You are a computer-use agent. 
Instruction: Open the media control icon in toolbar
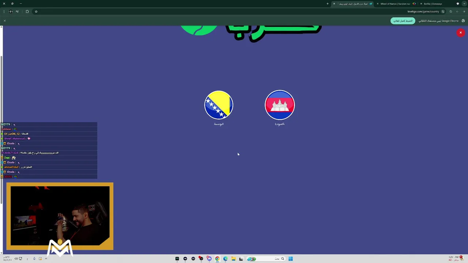tap(17, 12)
